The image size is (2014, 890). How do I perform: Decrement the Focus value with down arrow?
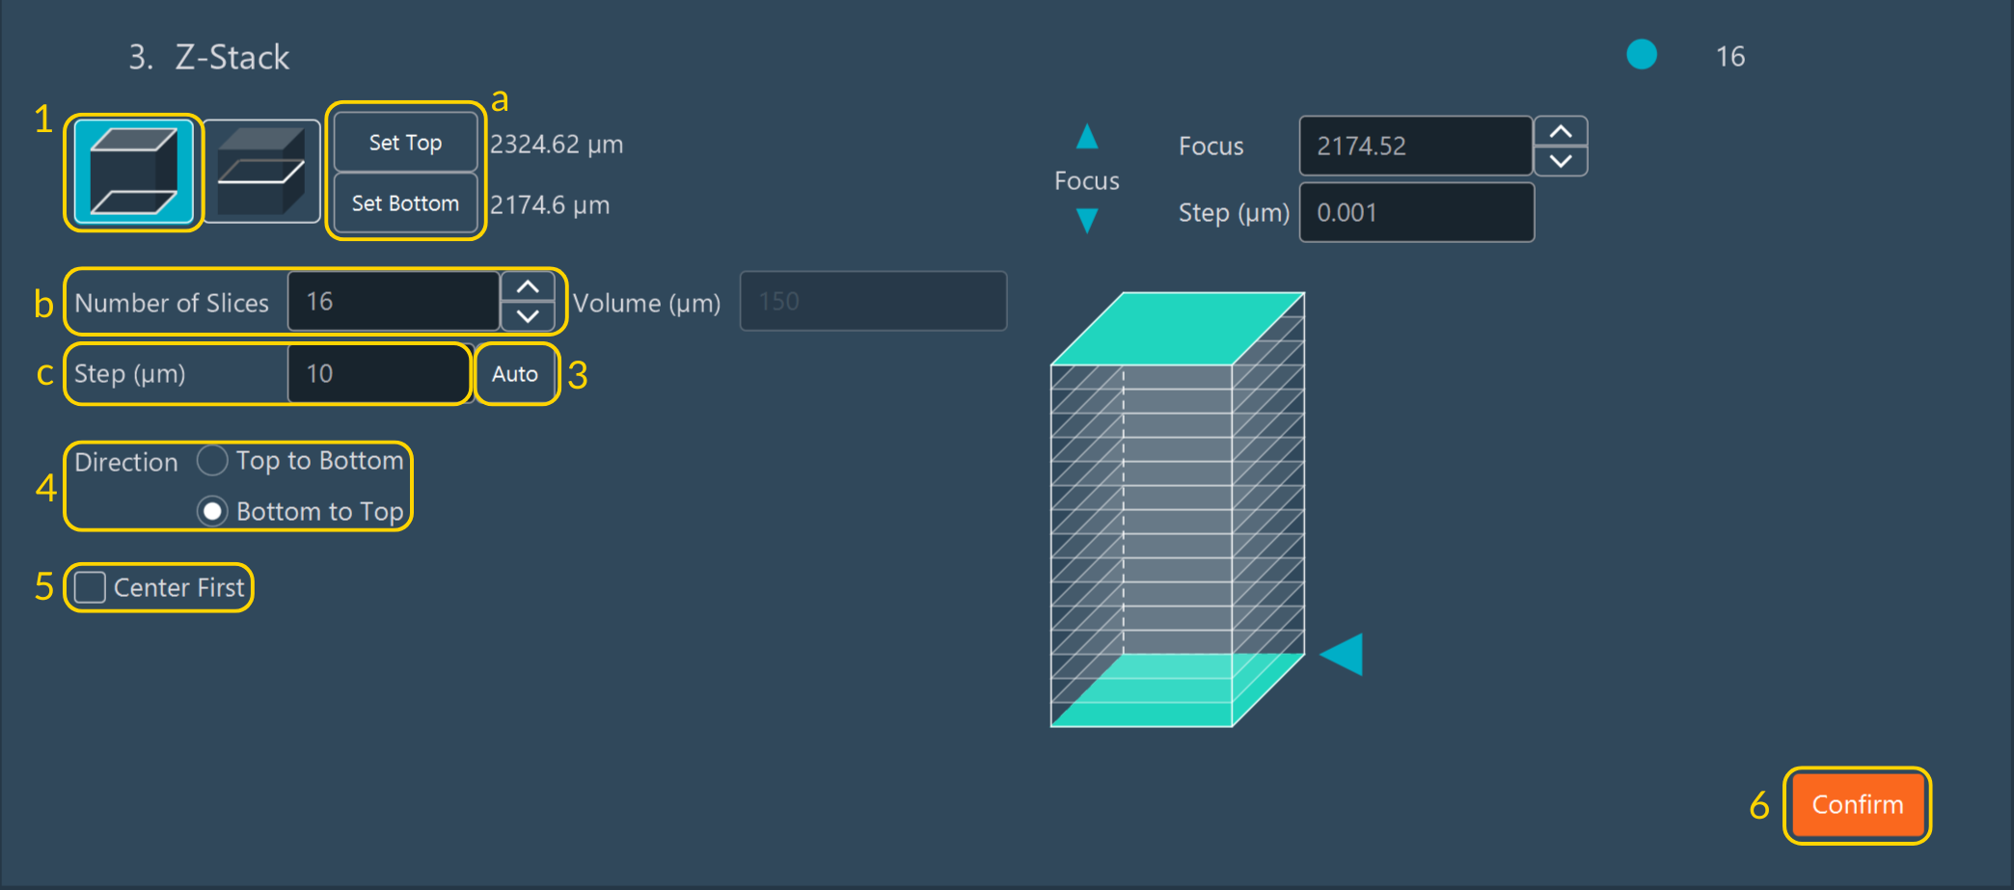coord(1560,160)
